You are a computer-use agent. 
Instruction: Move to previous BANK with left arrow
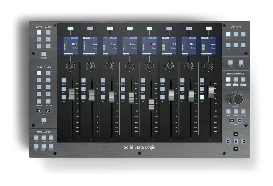click(x=232, y=120)
